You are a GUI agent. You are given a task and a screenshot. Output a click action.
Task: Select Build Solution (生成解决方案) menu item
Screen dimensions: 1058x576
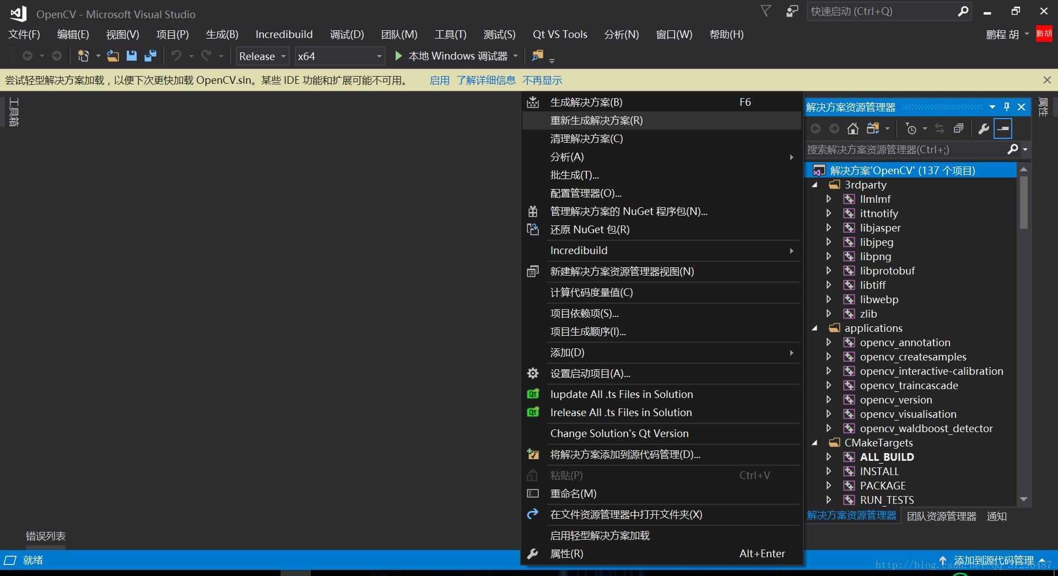[x=661, y=102]
